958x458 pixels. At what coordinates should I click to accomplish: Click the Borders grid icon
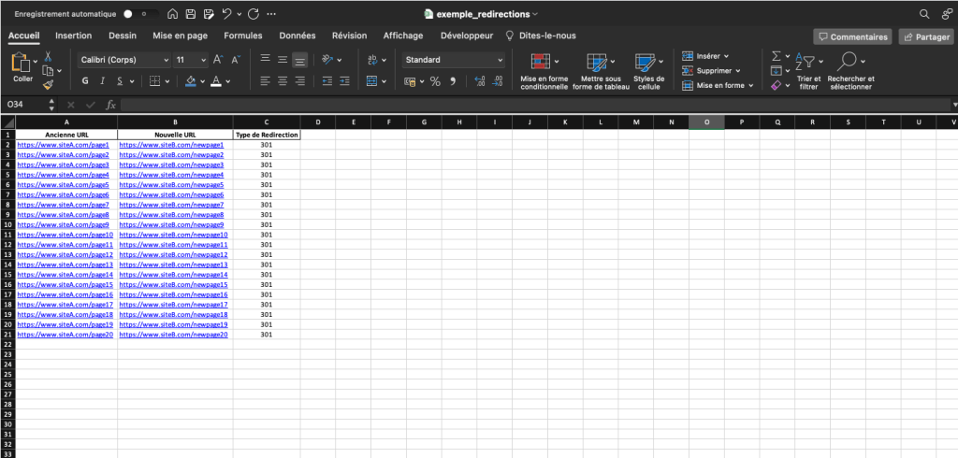(155, 81)
